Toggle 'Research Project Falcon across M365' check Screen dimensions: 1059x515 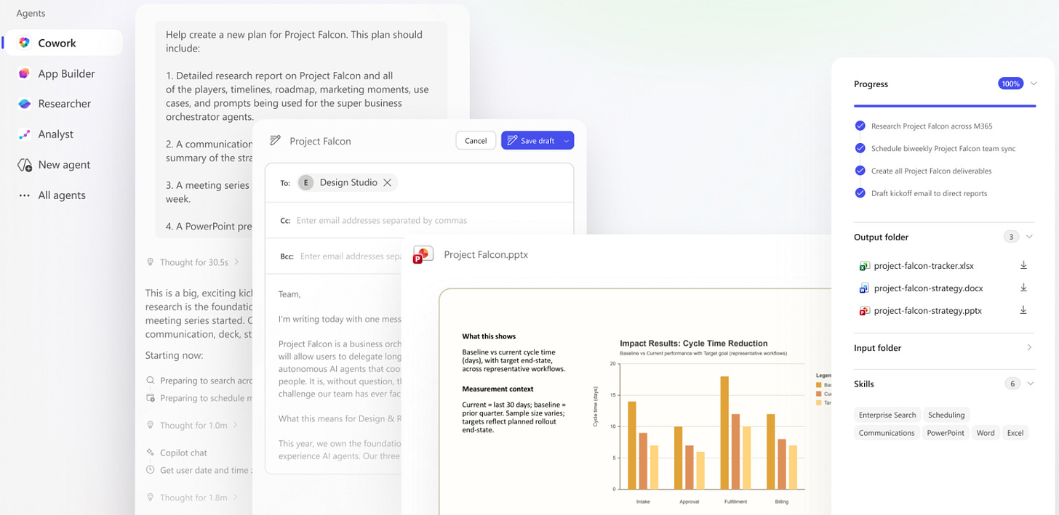[860, 126]
